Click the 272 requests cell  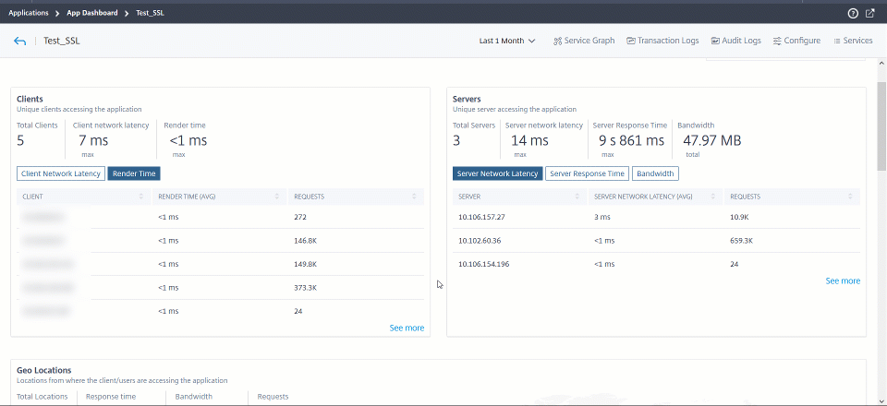[300, 217]
